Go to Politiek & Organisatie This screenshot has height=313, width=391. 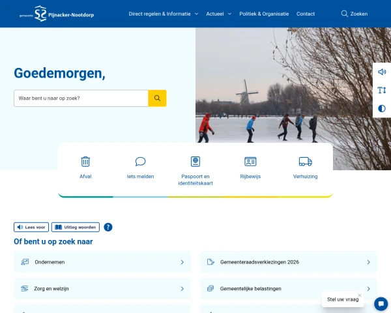[x=264, y=14]
